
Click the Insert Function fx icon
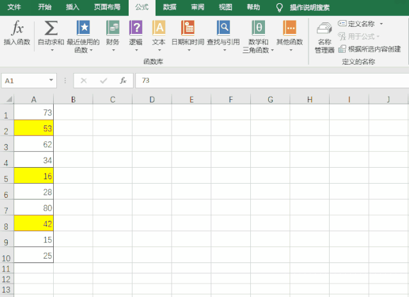(17, 28)
